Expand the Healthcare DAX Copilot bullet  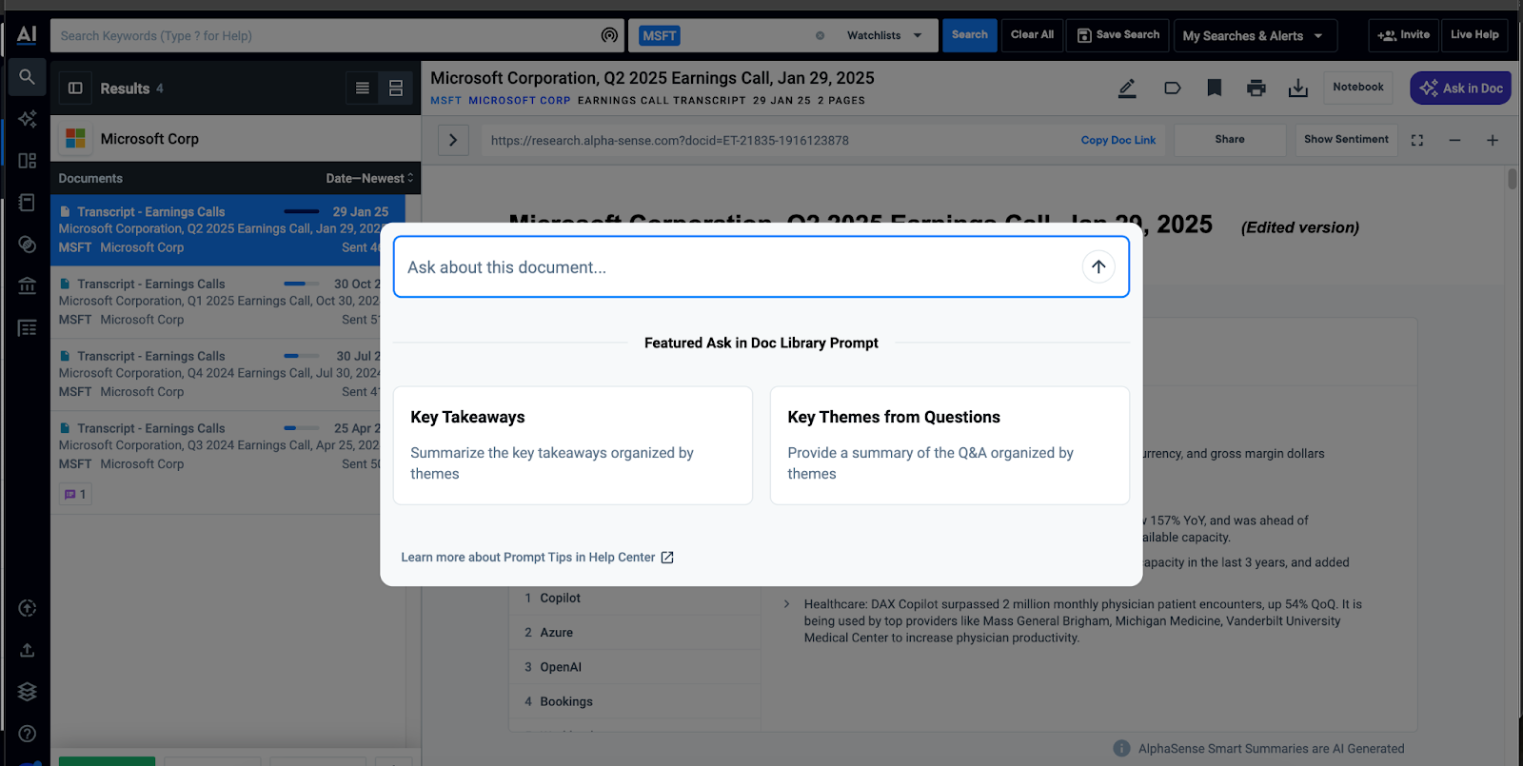coord(786,604)
